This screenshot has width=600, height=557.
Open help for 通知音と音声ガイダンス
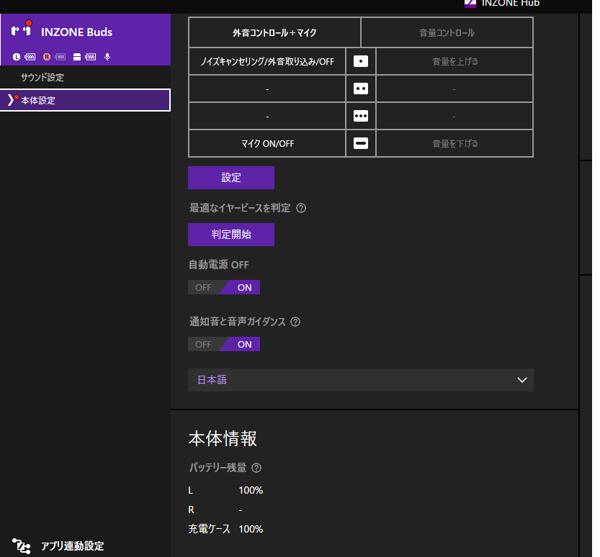[x=295, y=322]
